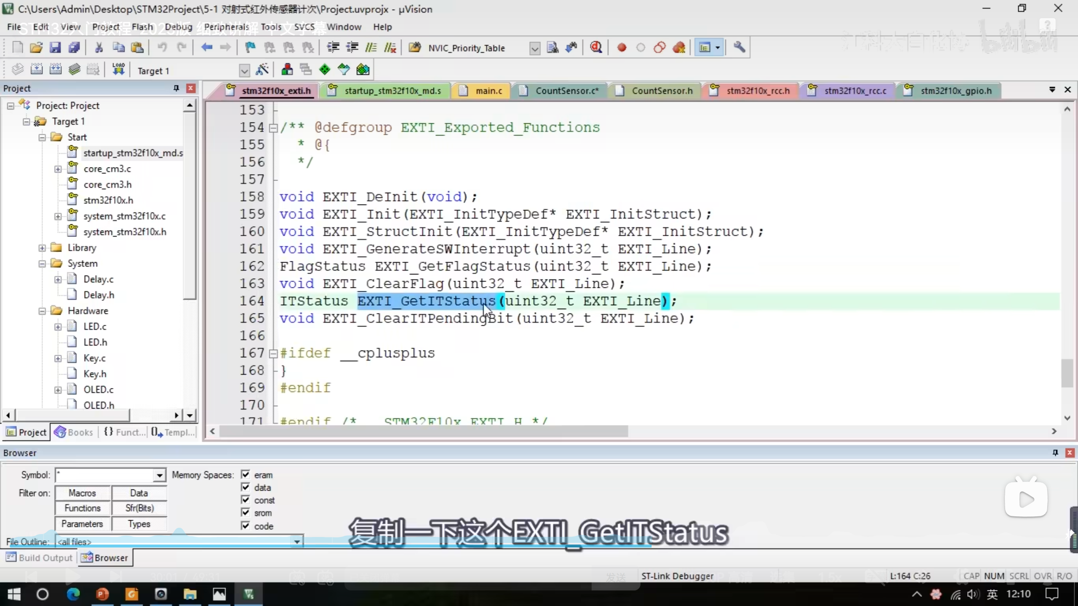Disable the code memory space checkbox
The image size is (1078, 606).
click(x=245, y=526)
